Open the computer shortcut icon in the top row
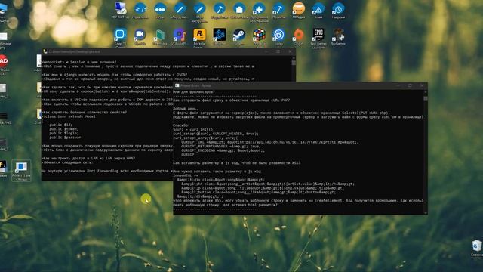Image resolution: width=483 pixels, height=272 pixels. [120, 8]
